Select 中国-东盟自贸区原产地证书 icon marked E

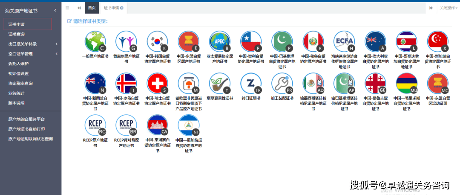pyautogui.click(x=189, y=41)
